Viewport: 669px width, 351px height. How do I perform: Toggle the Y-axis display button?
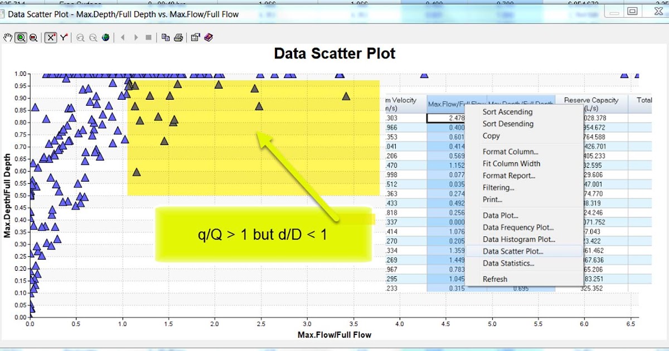click(x=63, y=37)
